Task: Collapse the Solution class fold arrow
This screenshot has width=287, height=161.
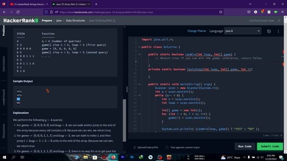Action: click(139, 47)
